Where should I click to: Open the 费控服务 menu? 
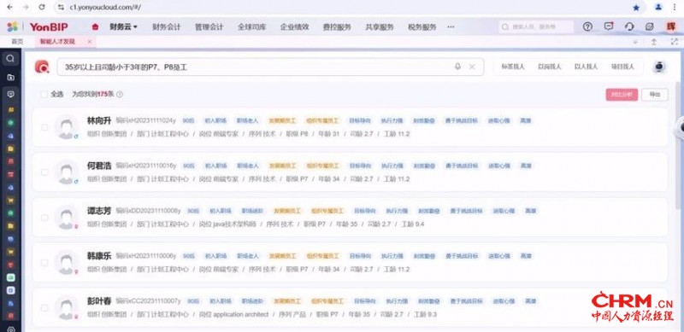point(337,27)
